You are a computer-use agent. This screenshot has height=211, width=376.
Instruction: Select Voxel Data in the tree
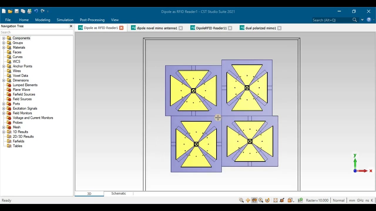point(20,76)
